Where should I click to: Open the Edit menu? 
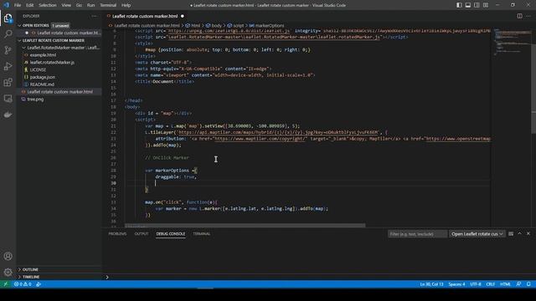pyautogui.click(x=30, y=5)
